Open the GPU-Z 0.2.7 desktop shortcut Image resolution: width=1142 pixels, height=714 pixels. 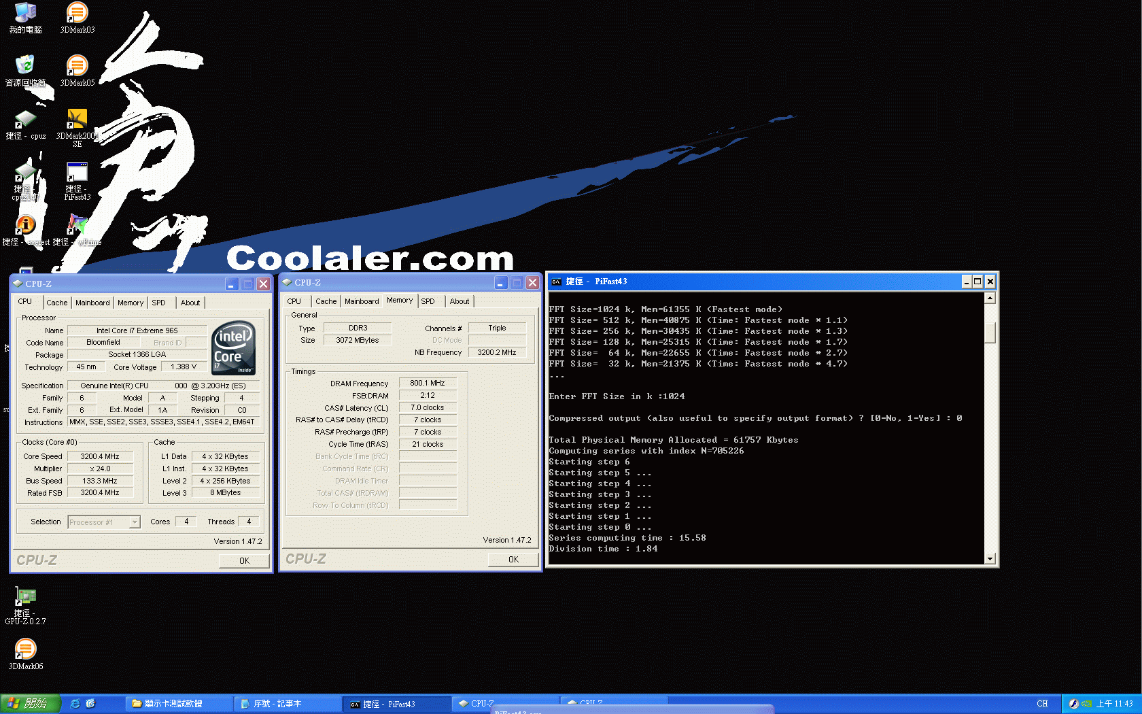(x=25, y=607)
